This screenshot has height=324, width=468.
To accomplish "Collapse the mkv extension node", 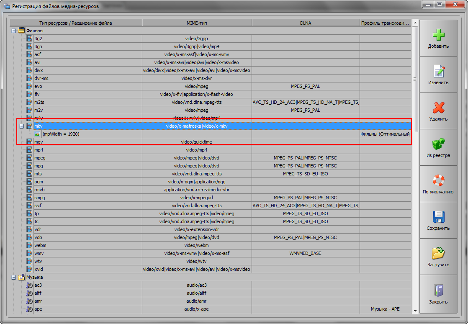I will coord(21,126).
